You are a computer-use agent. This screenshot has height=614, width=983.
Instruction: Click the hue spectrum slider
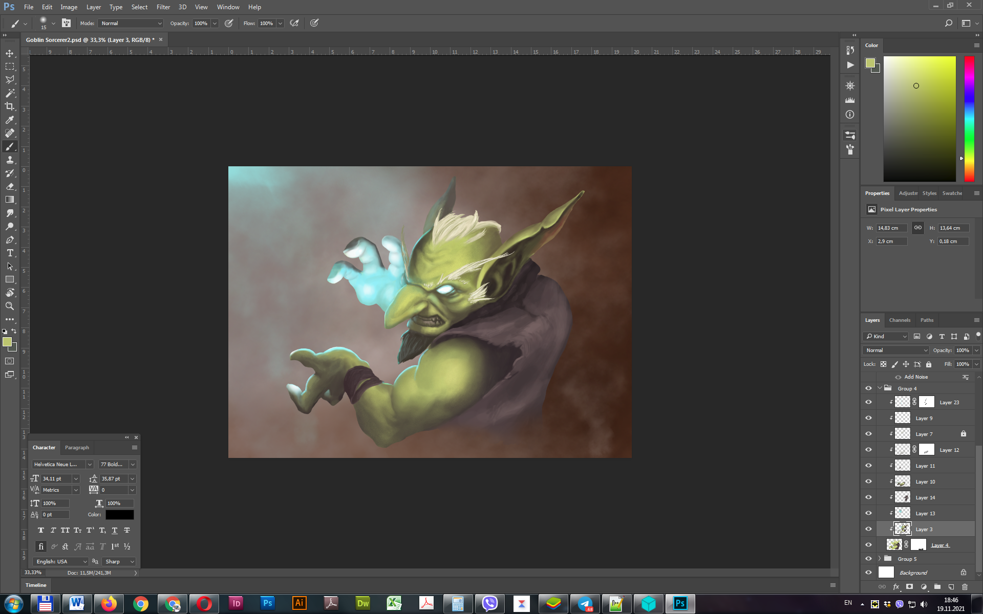click(x=969, y=119)
